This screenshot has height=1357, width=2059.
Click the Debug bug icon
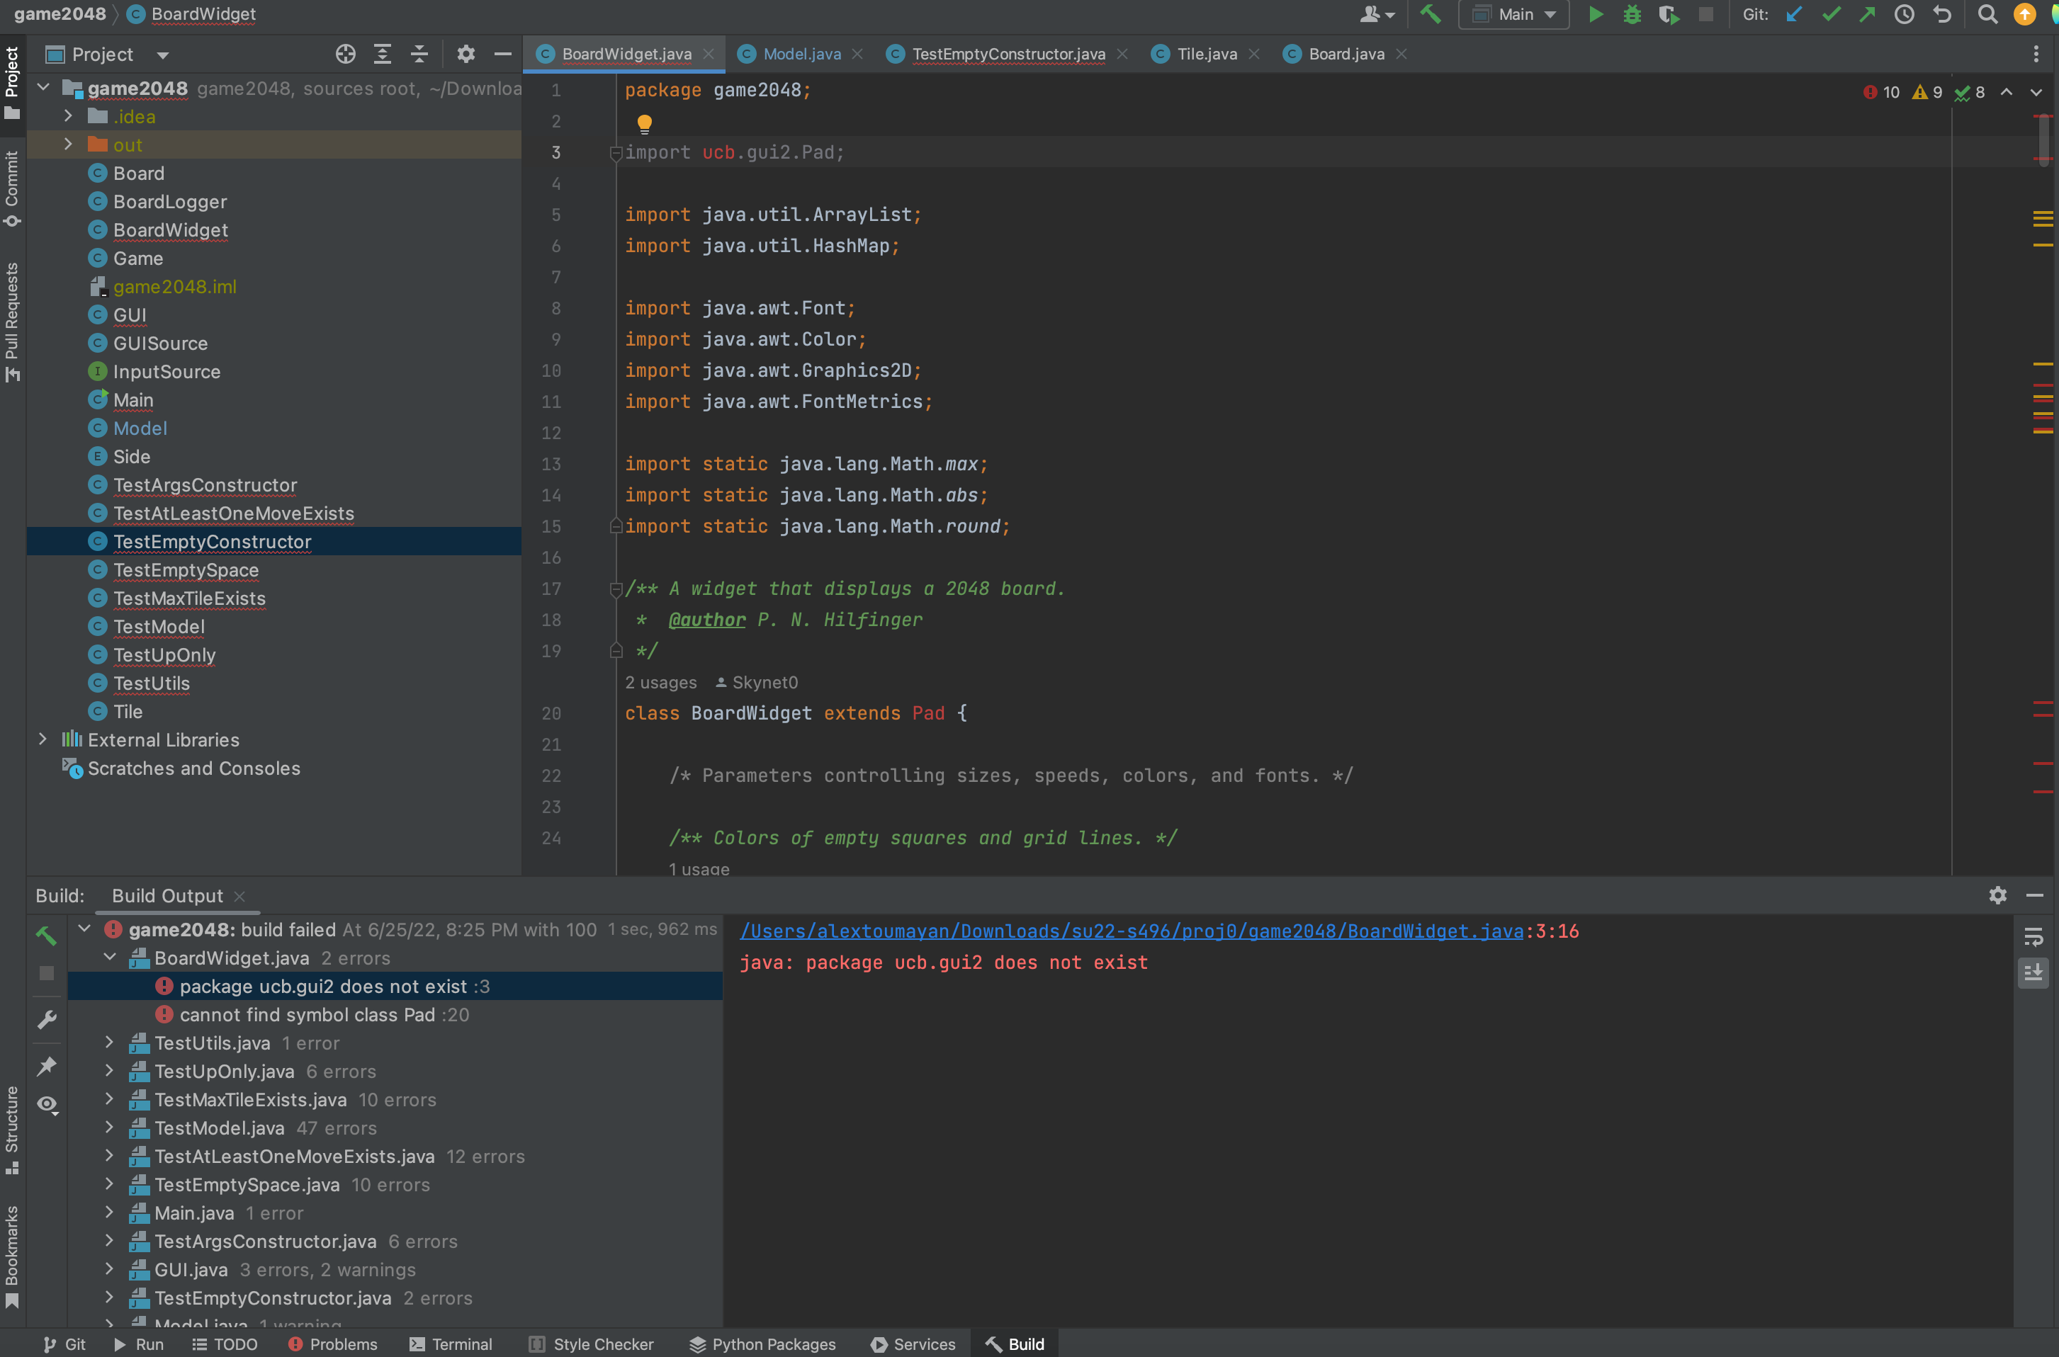(x=1632, y=15)
